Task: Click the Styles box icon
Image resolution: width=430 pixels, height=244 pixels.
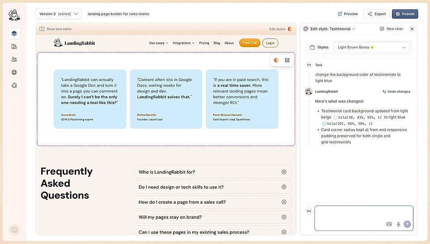Action: (312, 47)
